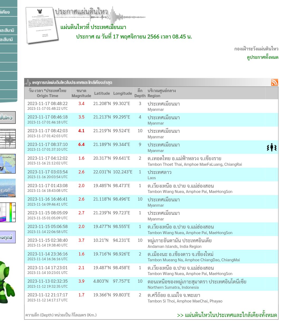Click the Magnitude column header
This screenshot has height=327, width=285.
tap(81, 93)
